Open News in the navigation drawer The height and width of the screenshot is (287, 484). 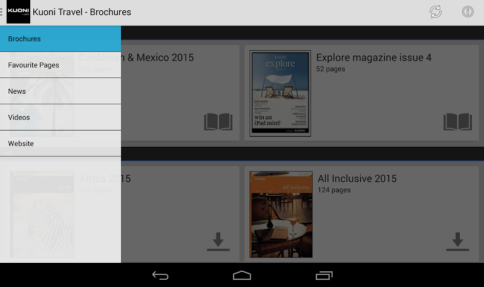[60, 91]
